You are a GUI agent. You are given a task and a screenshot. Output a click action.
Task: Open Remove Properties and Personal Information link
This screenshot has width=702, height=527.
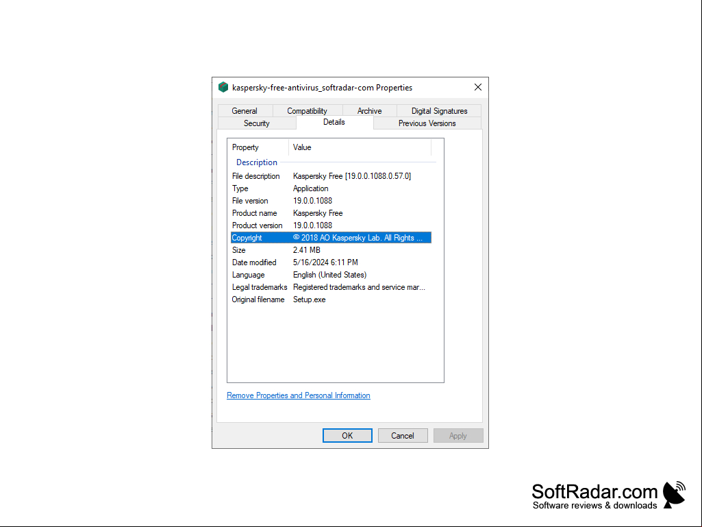coord(298,395)
